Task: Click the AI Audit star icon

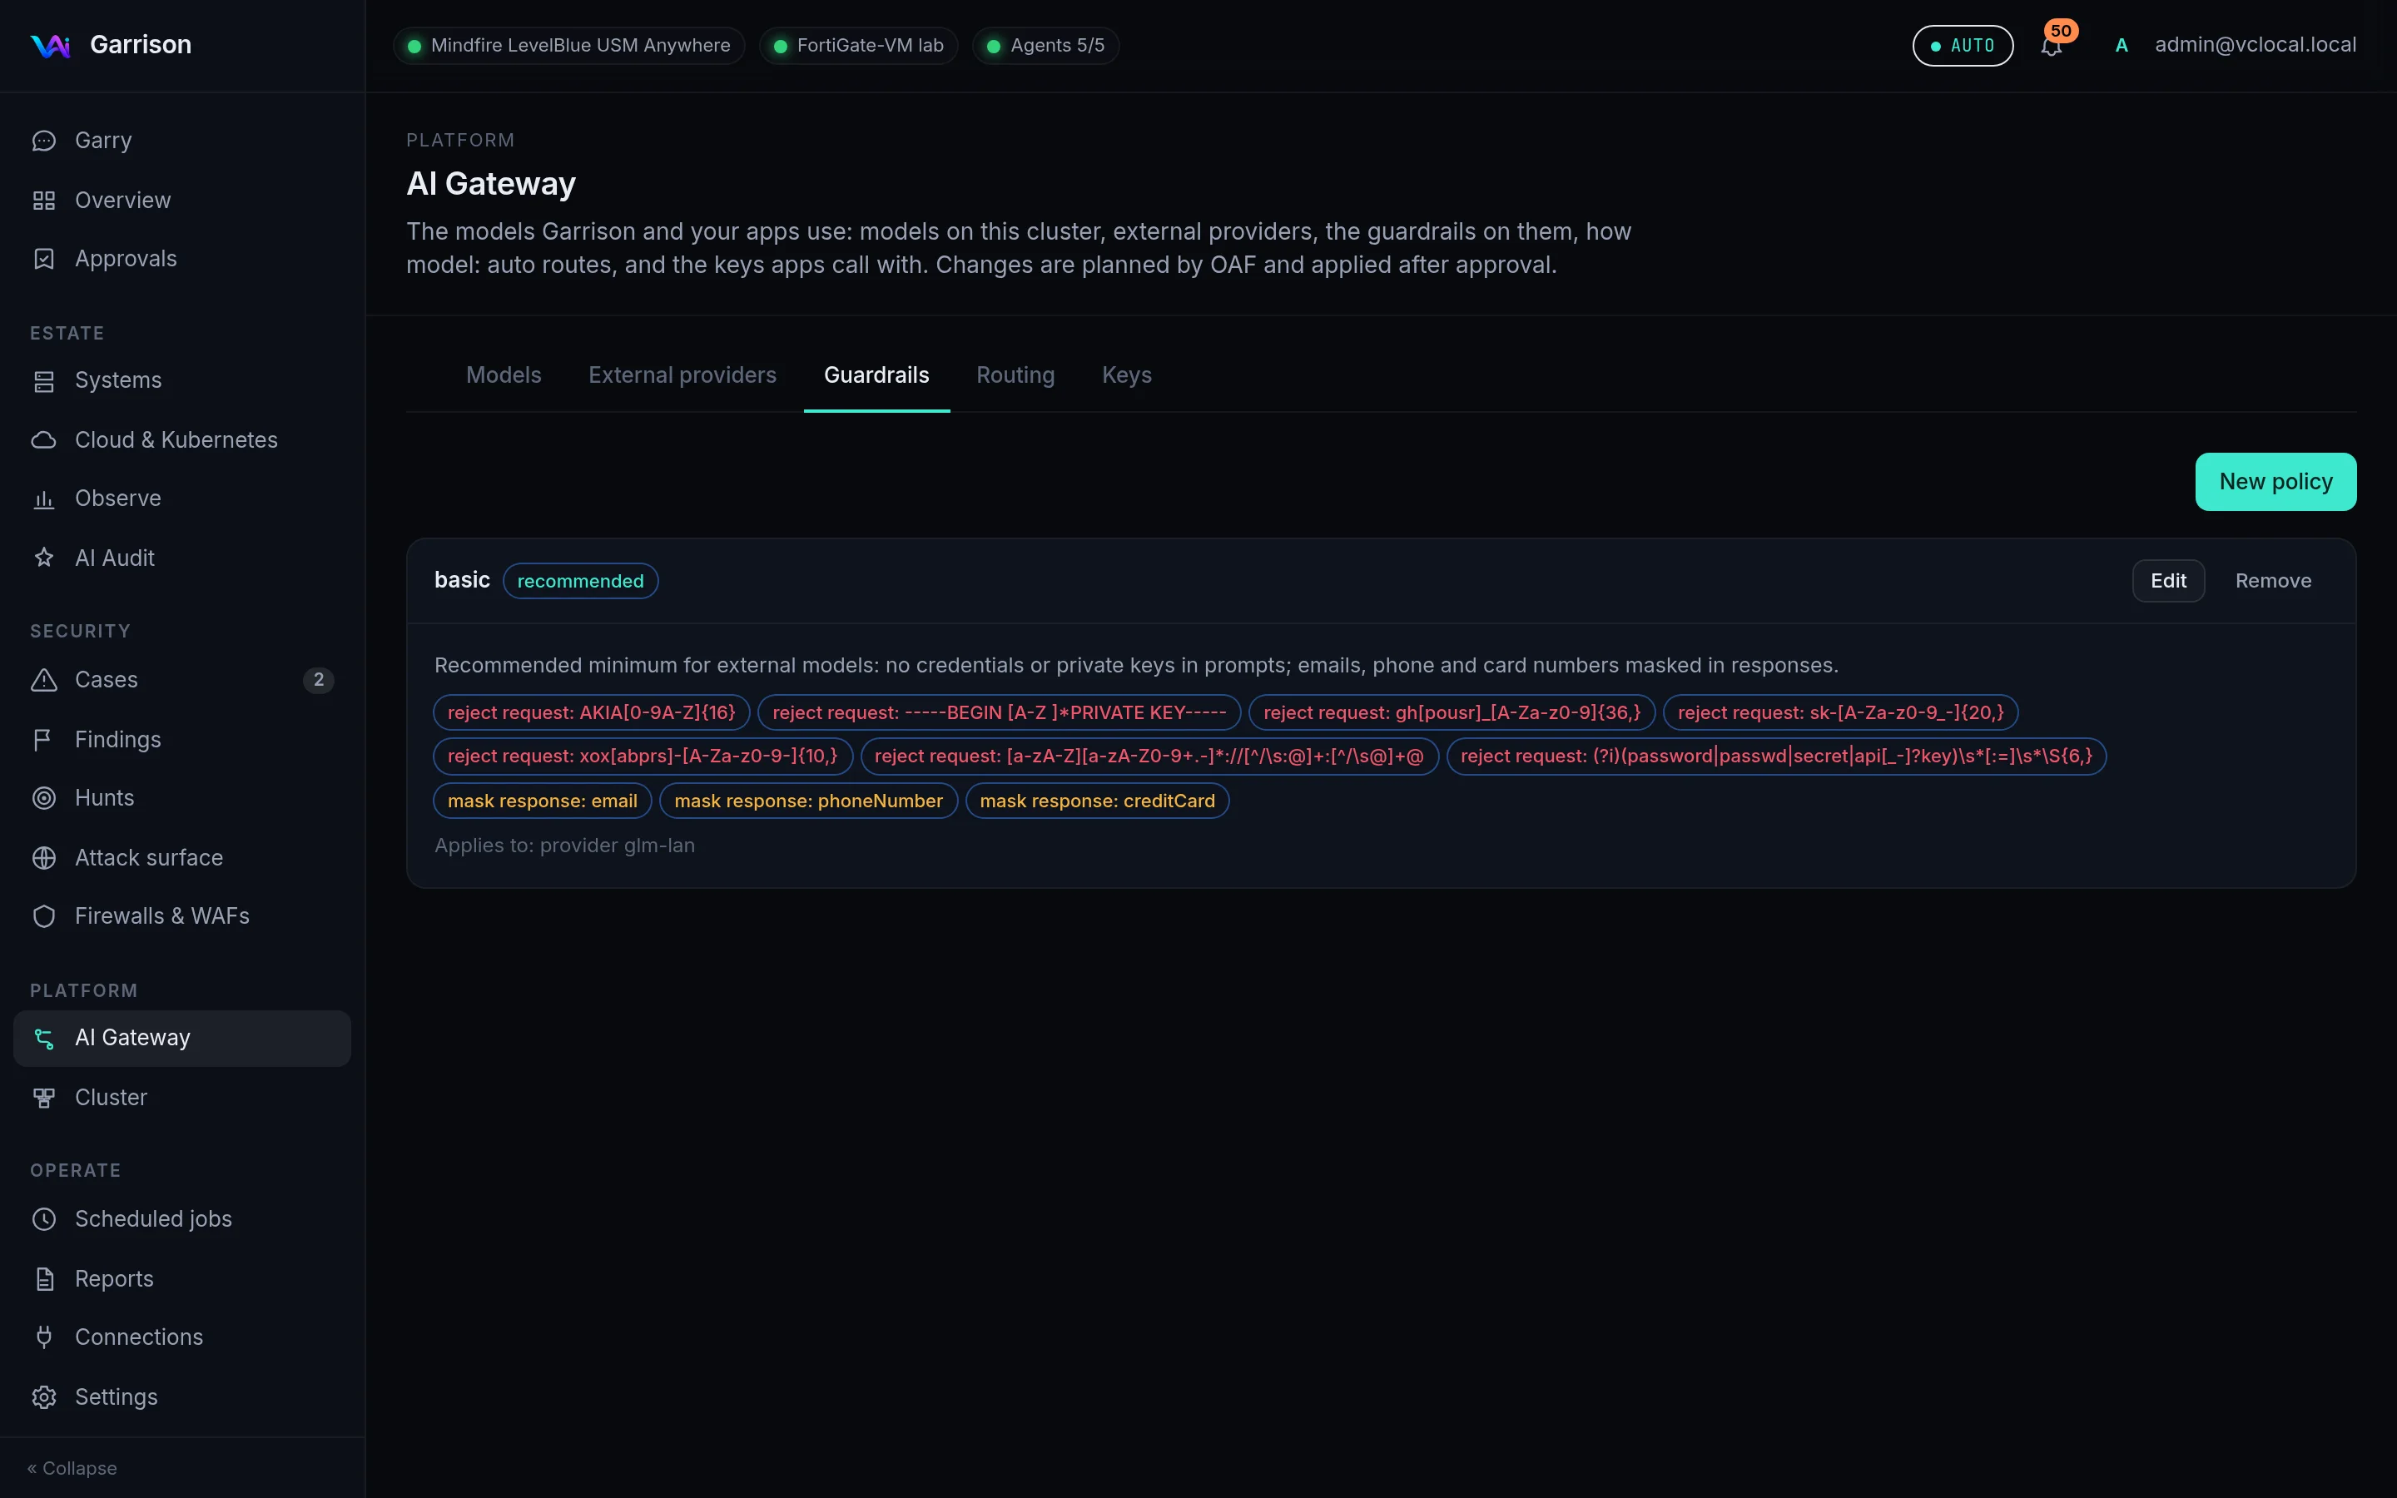Action: click(x=43, y=558)
